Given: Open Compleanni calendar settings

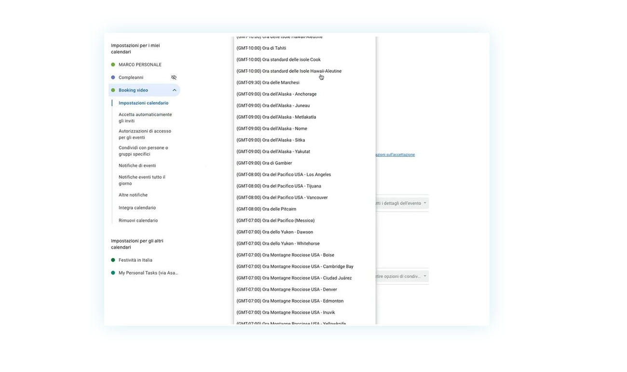Looking at the screenshot, I should 131,77.
